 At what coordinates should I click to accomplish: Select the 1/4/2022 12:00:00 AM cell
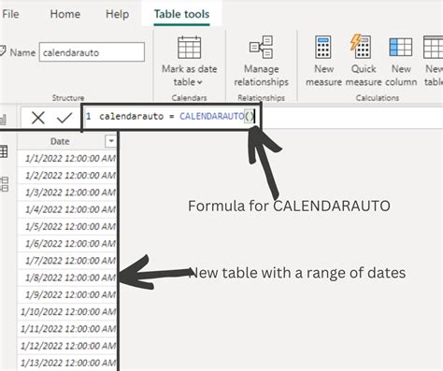click(67, 209)
